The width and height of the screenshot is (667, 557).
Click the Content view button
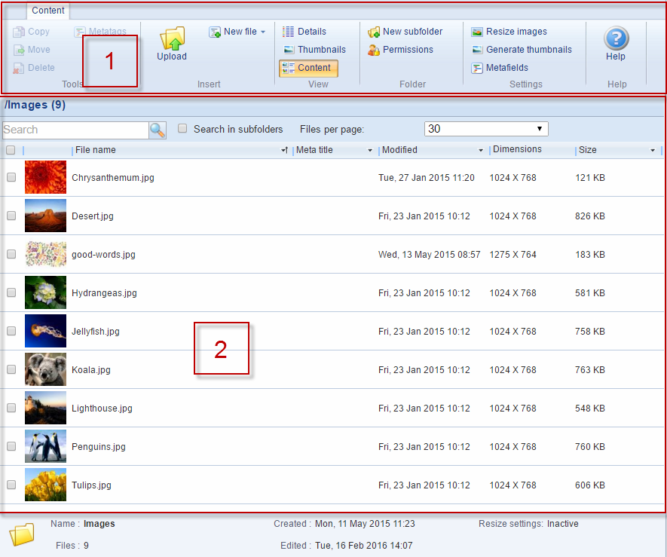pos(307,68)
